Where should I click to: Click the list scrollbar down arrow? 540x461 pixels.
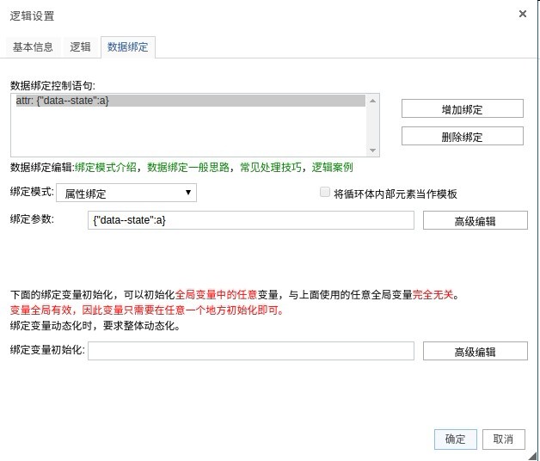coord(372,151)
